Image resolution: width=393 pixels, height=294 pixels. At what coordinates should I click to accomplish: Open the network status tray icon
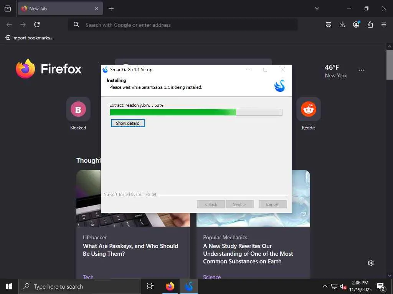coord(334,286)
